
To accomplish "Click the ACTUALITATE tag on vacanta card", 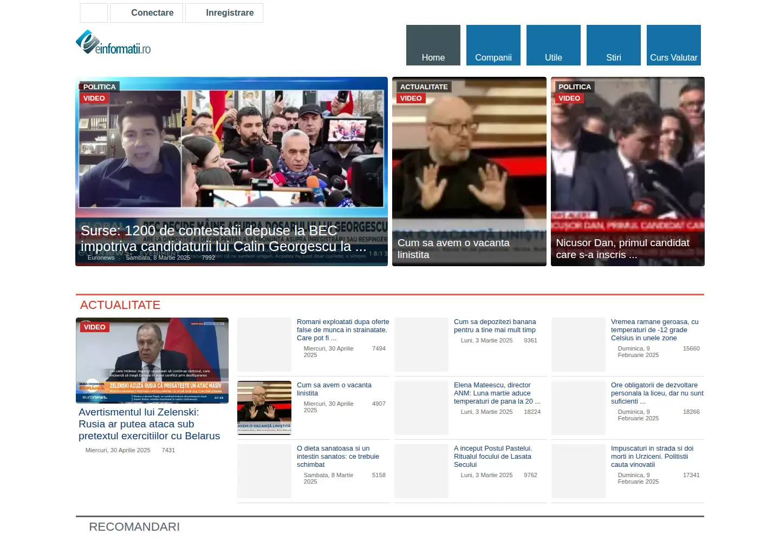I will (424, 87).
